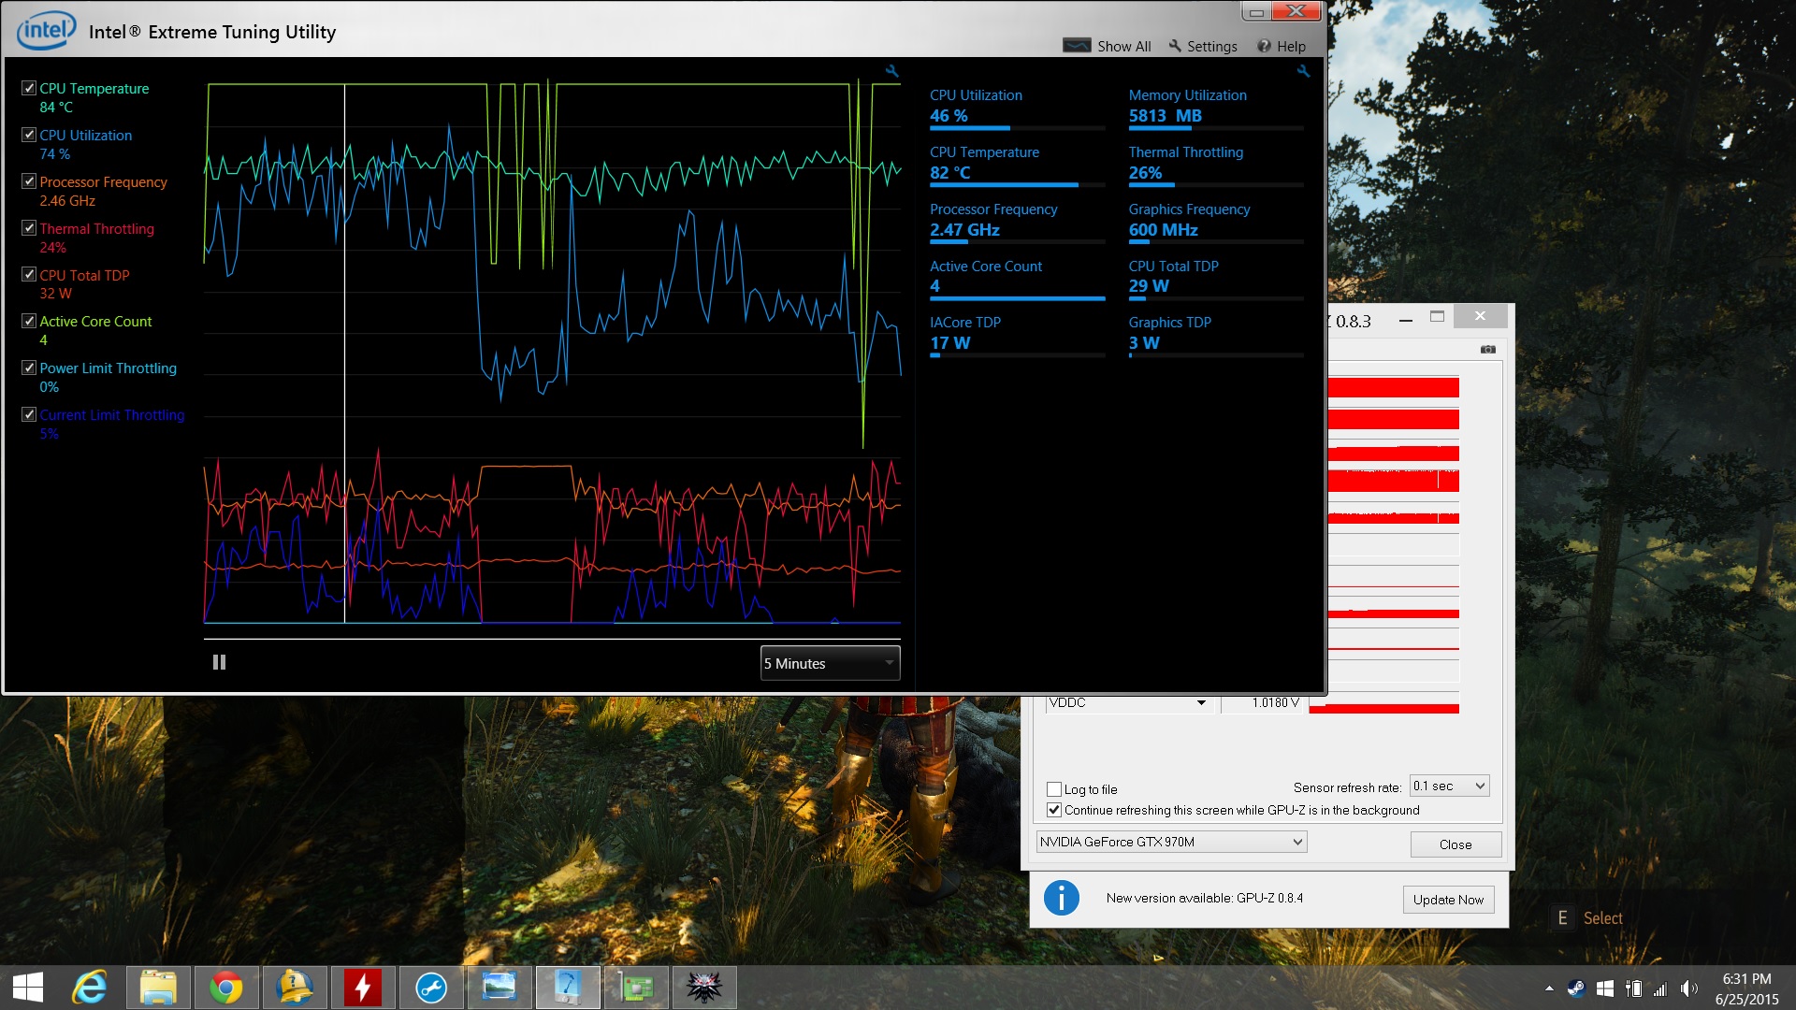The image size is (1796, 1010).
Task: Click the Windows flag icon in system tray
Action: [1605, 988]
